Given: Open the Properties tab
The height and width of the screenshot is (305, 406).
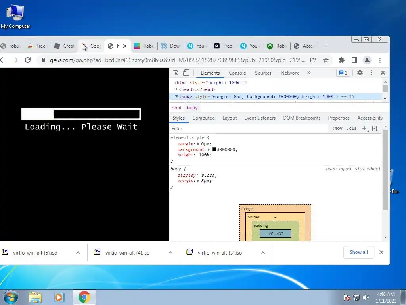Looking at the screenshot, I should pyautogui.click(x=339, y=118).
